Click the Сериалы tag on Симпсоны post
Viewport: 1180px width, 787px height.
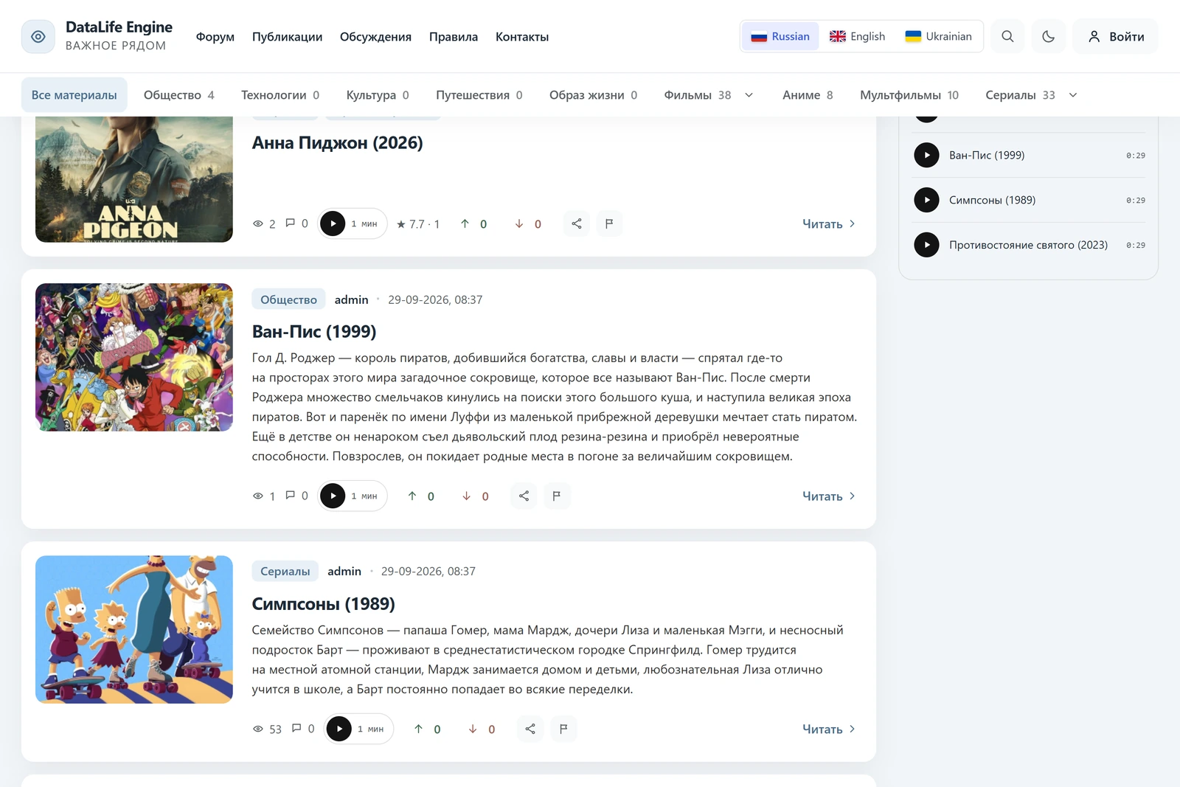pos(285,572)
